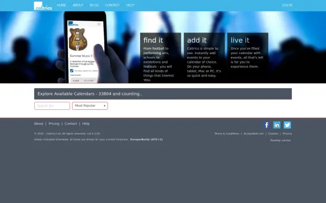326x203 pixels.
Task: Open the BLOG nav item
Action: point(94,5)
